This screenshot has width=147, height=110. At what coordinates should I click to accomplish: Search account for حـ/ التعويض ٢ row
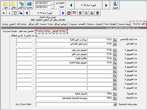pyautogui.click(x=114, y=54)
